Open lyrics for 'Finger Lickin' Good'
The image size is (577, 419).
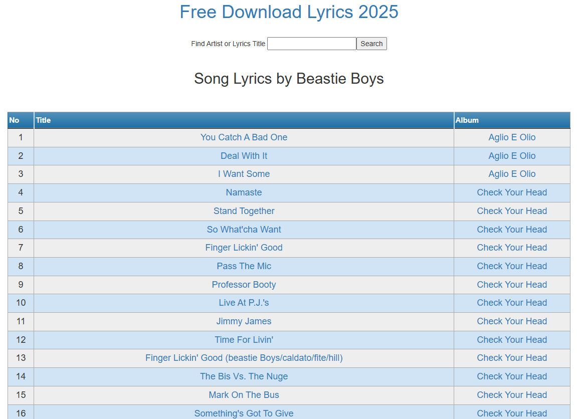tap(244, 248)
